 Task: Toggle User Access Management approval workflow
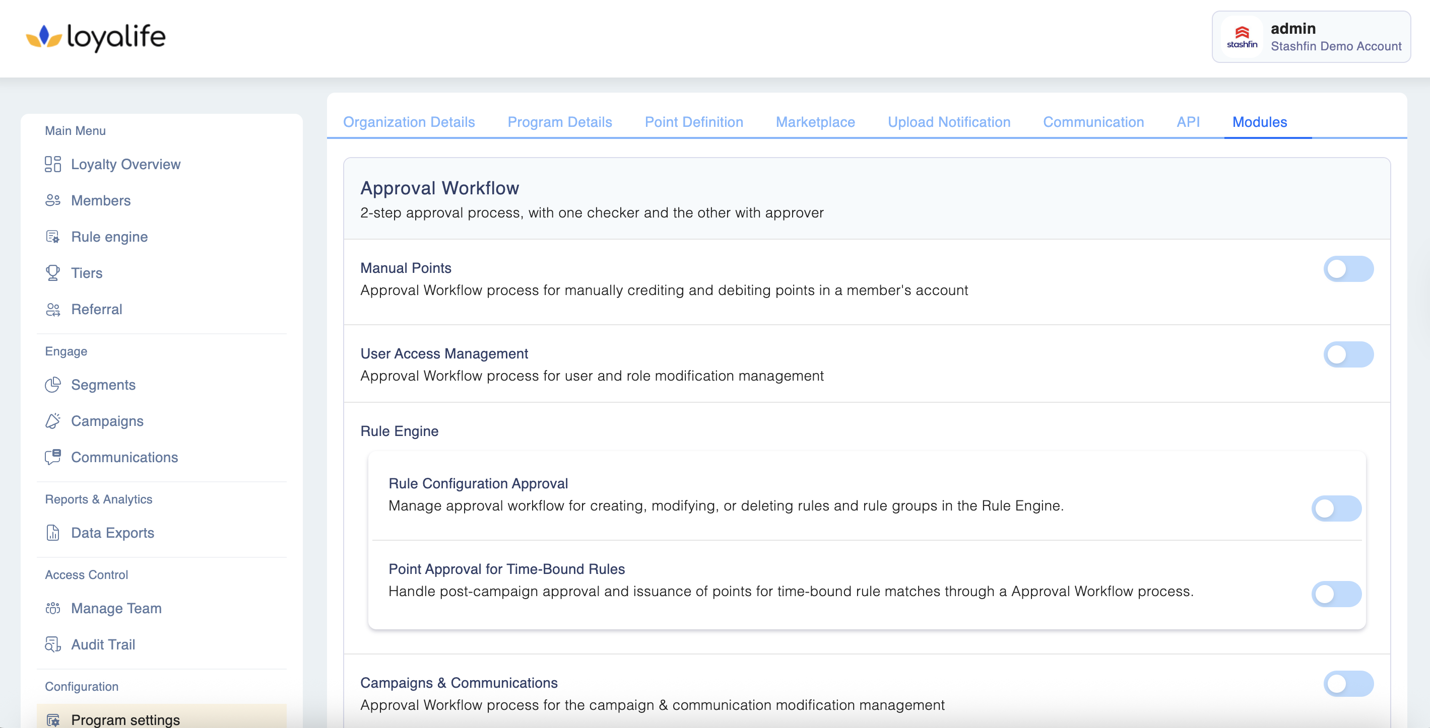(1348, 354)
